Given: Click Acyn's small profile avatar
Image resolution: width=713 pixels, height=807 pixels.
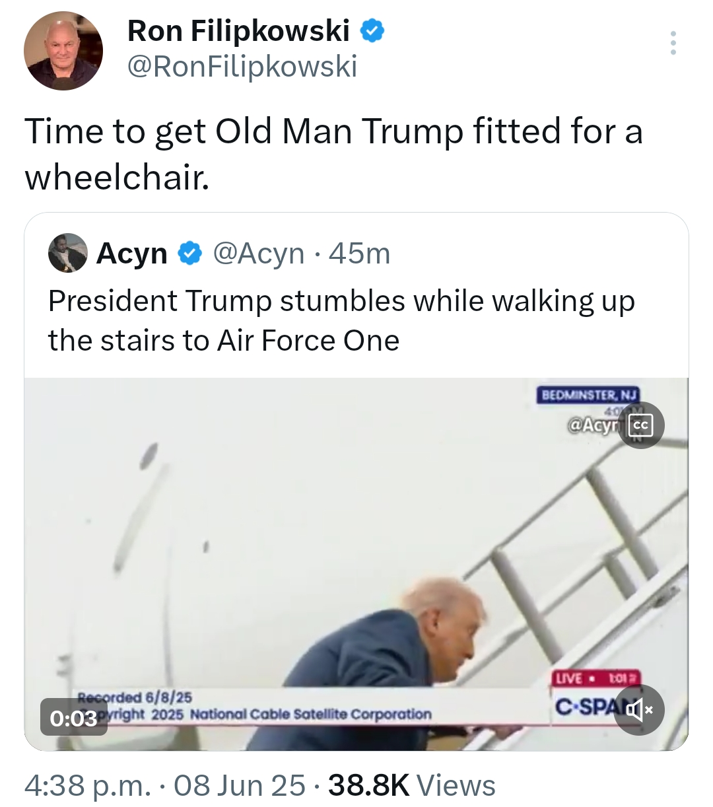Looking at the screenshot, I should tap(67, 253).
